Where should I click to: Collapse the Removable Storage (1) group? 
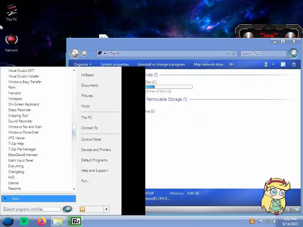(166, 99)
